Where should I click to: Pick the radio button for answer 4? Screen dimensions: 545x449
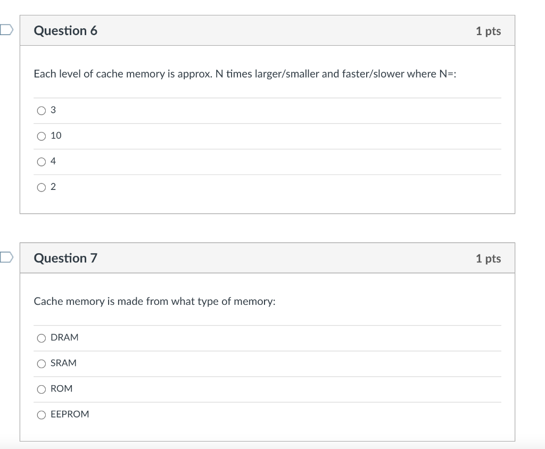42,162
